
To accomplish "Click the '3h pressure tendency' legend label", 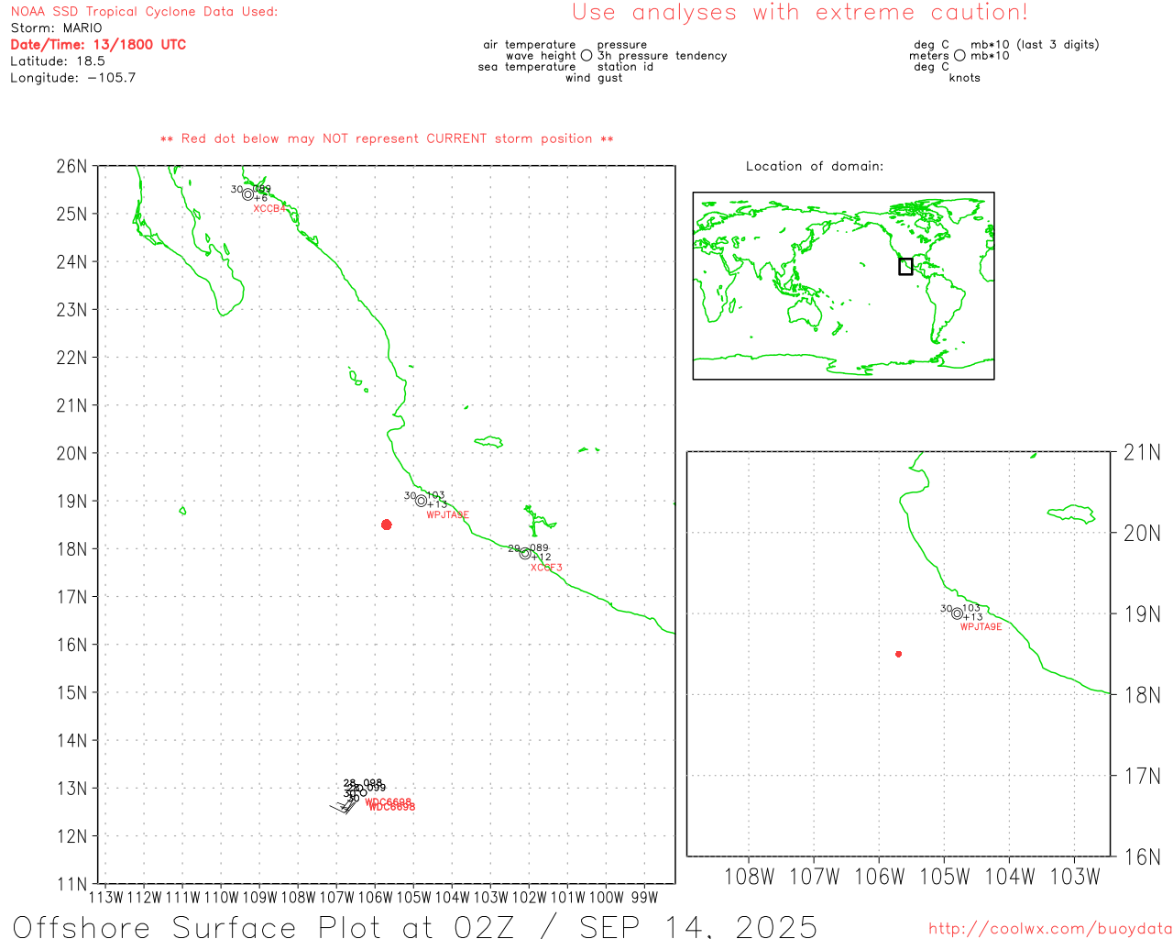I will pyautogui.click(x=663, y=56).
